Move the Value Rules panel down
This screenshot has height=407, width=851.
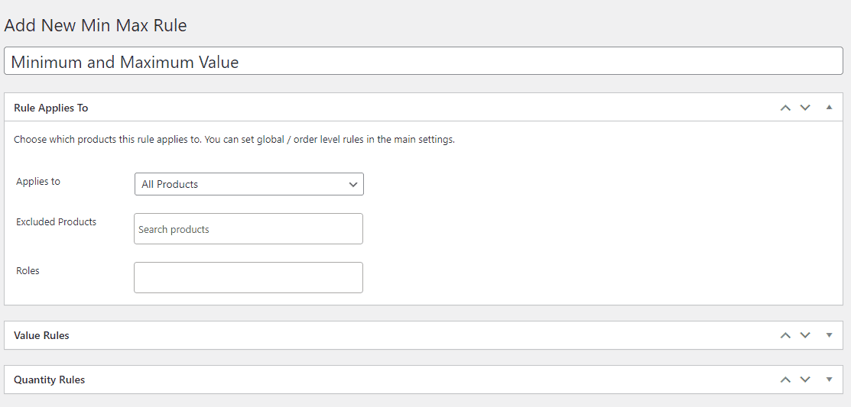tap(805, 335)
